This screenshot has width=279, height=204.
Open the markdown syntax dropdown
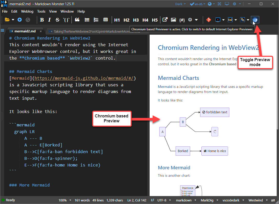tap(186, 200)
